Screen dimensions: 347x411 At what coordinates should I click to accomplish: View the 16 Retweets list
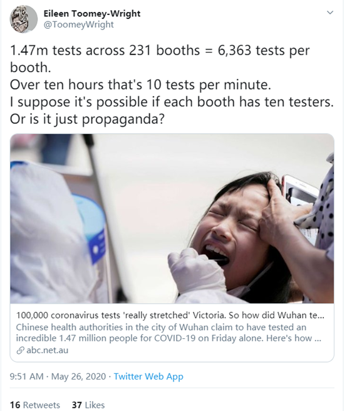point(35,405)
